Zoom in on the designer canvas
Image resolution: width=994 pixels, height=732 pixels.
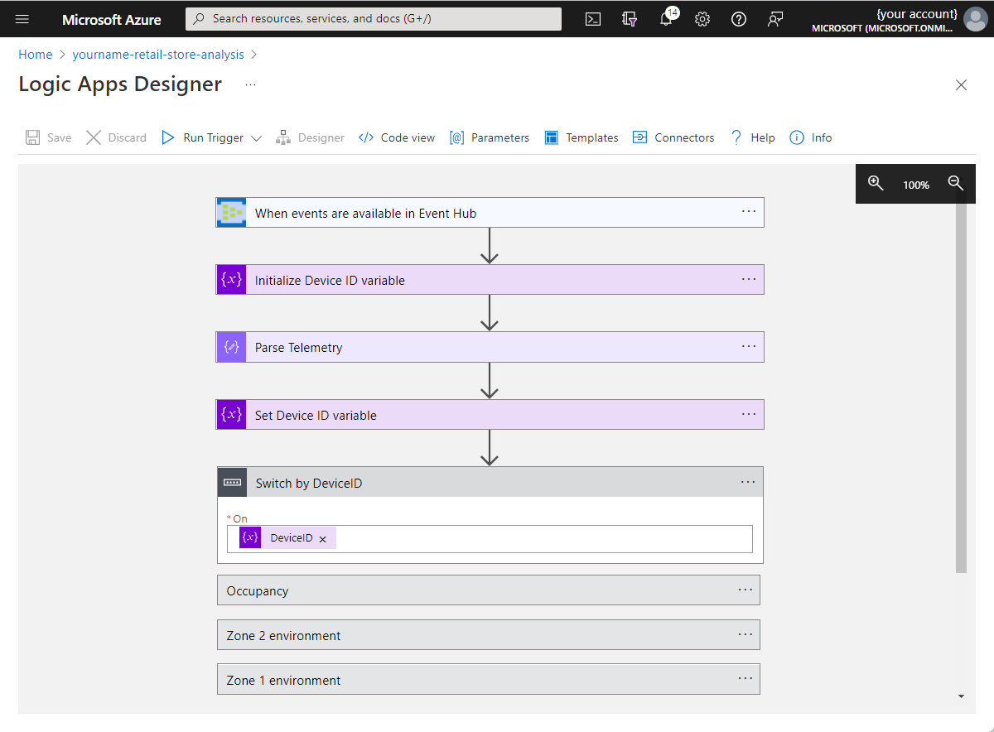(x=876, y=184)
